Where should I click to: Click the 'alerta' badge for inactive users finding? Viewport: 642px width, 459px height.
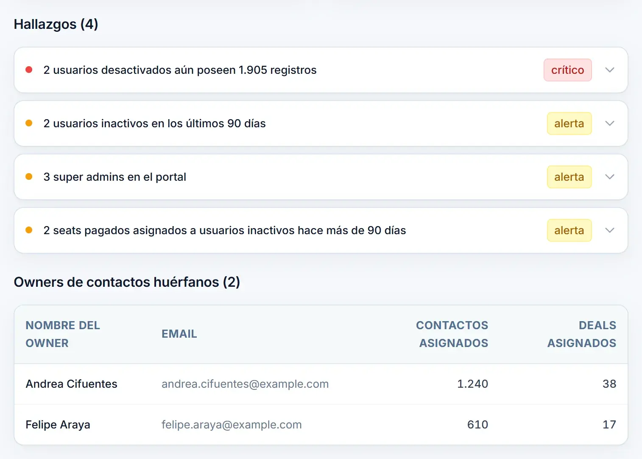(569, 123)
